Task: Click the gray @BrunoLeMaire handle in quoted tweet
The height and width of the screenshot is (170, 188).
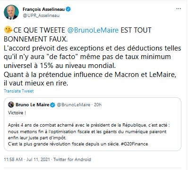Action: 74,105
